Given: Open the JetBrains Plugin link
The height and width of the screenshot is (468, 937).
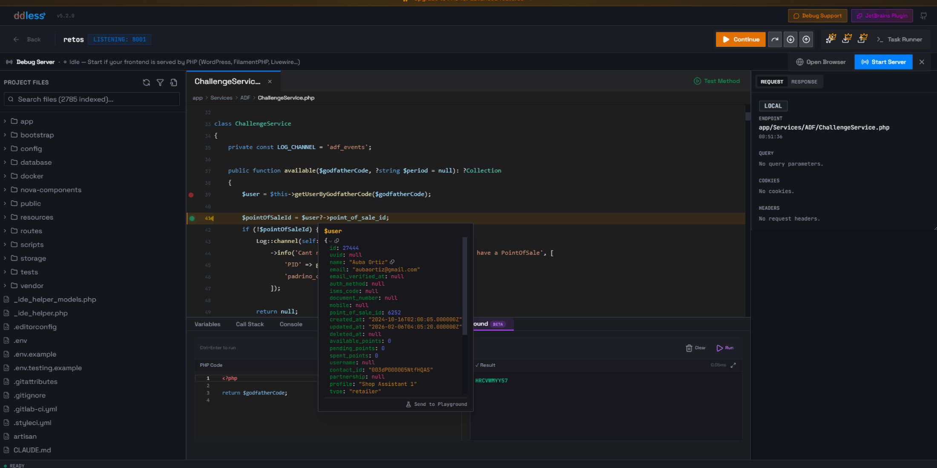Looking at the screenshot, I should (x=882, y=16).
